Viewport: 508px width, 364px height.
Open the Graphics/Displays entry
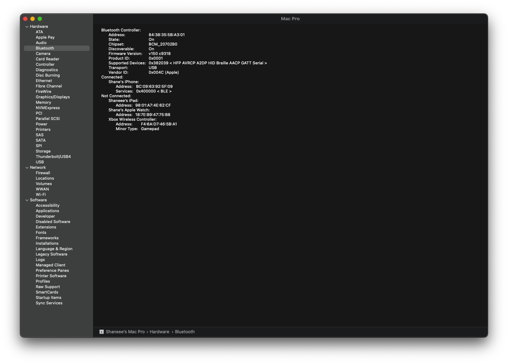52,97
